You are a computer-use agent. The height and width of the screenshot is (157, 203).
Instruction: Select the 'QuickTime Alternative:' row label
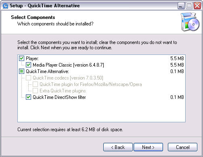click(x=47, y=71)
